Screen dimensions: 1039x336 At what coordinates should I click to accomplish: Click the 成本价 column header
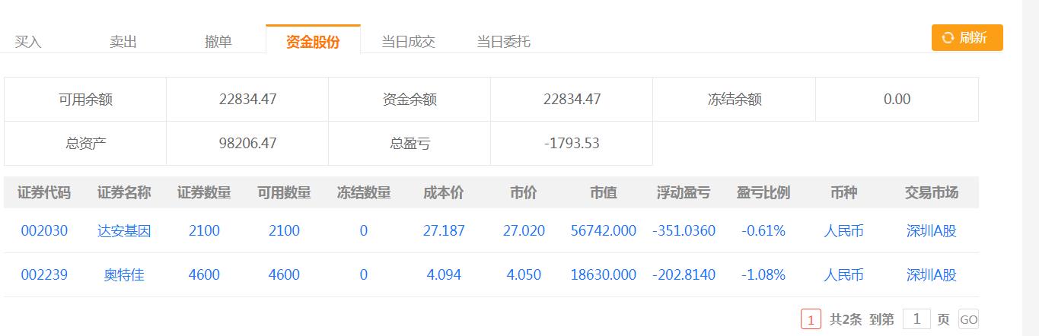point(444,192)
